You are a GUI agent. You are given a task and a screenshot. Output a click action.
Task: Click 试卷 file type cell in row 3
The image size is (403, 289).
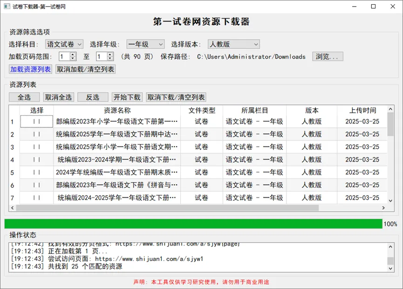coord(202,147)
